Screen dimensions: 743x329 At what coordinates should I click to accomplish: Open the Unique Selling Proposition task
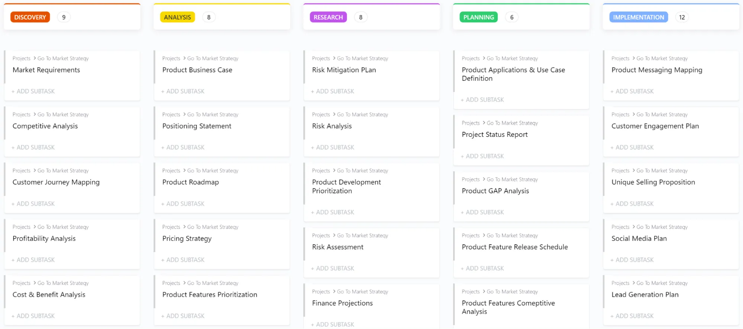point(653,182)
